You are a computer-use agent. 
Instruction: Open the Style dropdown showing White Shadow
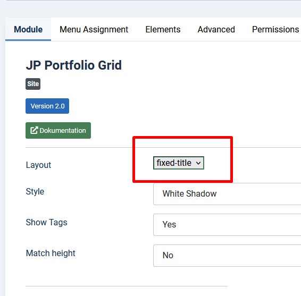[x=227, y=194]
